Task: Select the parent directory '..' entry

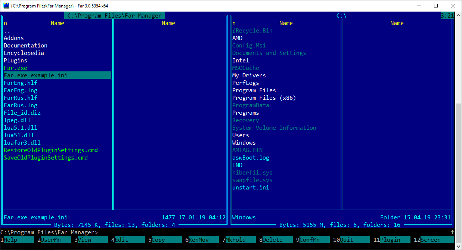Action: (7, 31)
